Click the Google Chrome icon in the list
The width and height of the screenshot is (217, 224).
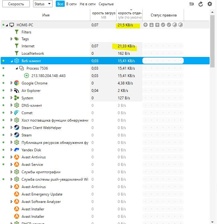pyautogui.click(x=17, y=83)
